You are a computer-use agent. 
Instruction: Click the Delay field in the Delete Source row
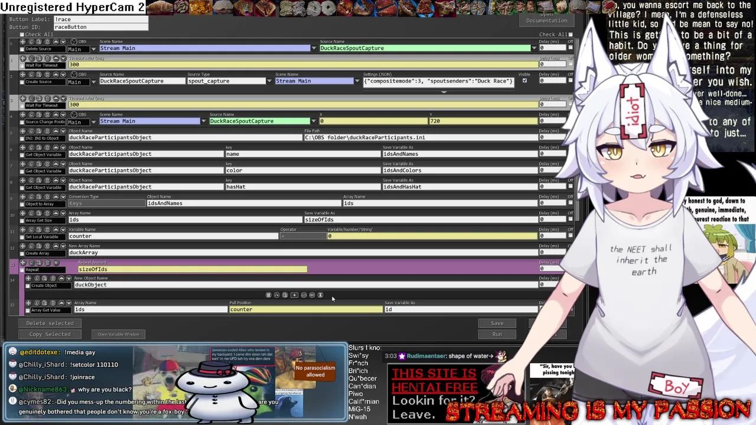553,48
